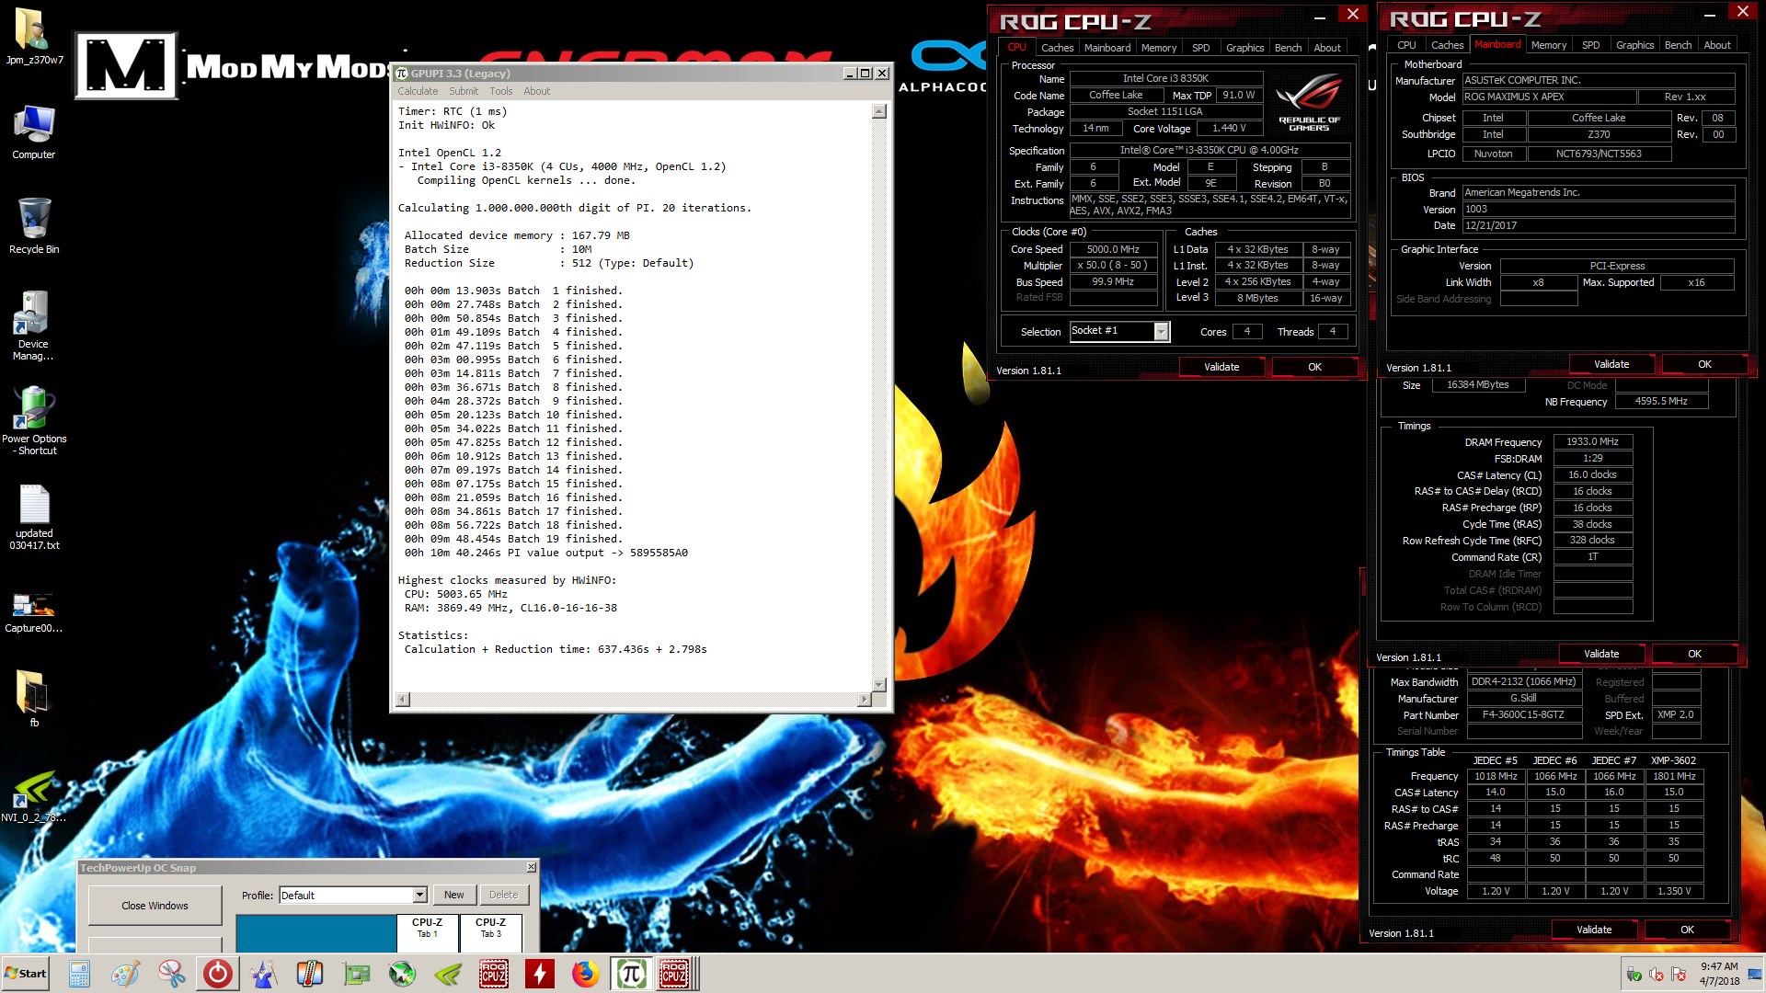The width and height of the screenshot is (1766, 993).
Task: Click the red lightning bolt taskbar icon
Action: [540, 974]
